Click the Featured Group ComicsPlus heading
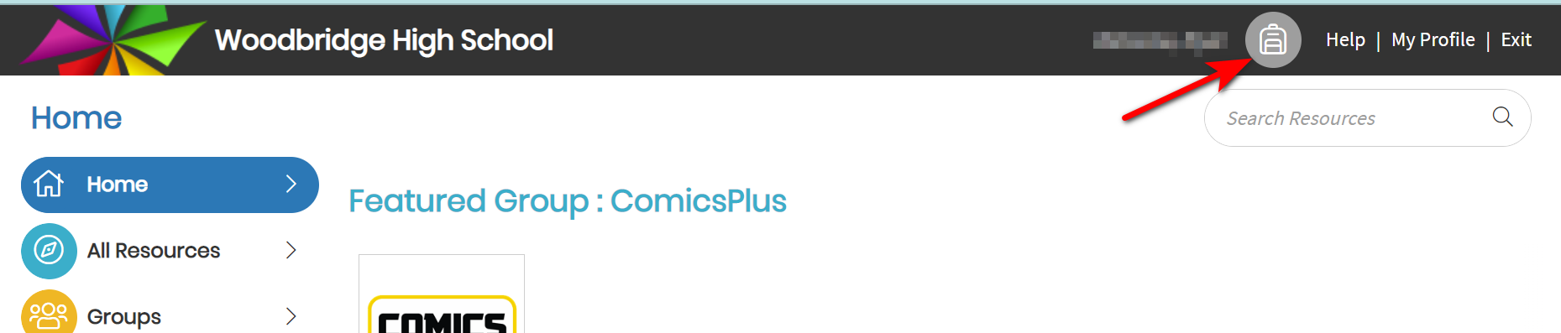This screenshot has width=1561, height=333. (x=568, y=201)
